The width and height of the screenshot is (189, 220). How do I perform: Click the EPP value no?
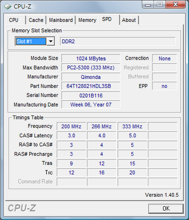[164, 86]
